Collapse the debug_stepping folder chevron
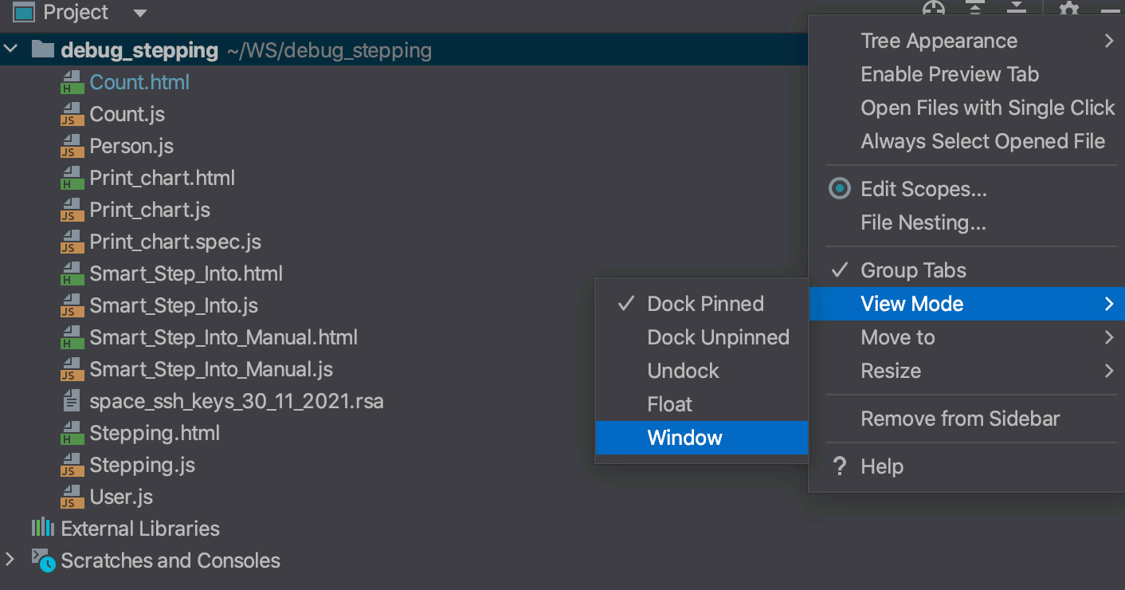This screenshot has width=1125, height=590. coord(11,49)
